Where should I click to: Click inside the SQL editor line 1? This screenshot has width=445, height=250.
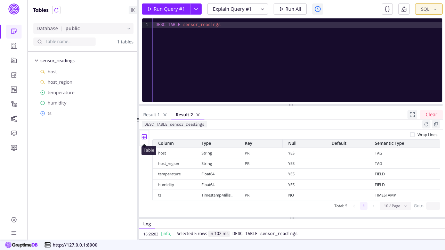(297, 25)
